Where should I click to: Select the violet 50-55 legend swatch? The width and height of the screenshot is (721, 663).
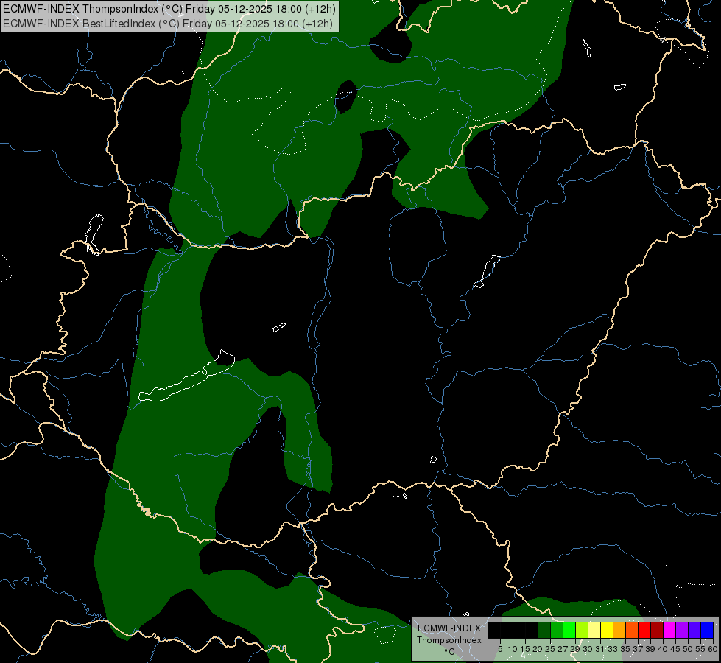694,630
